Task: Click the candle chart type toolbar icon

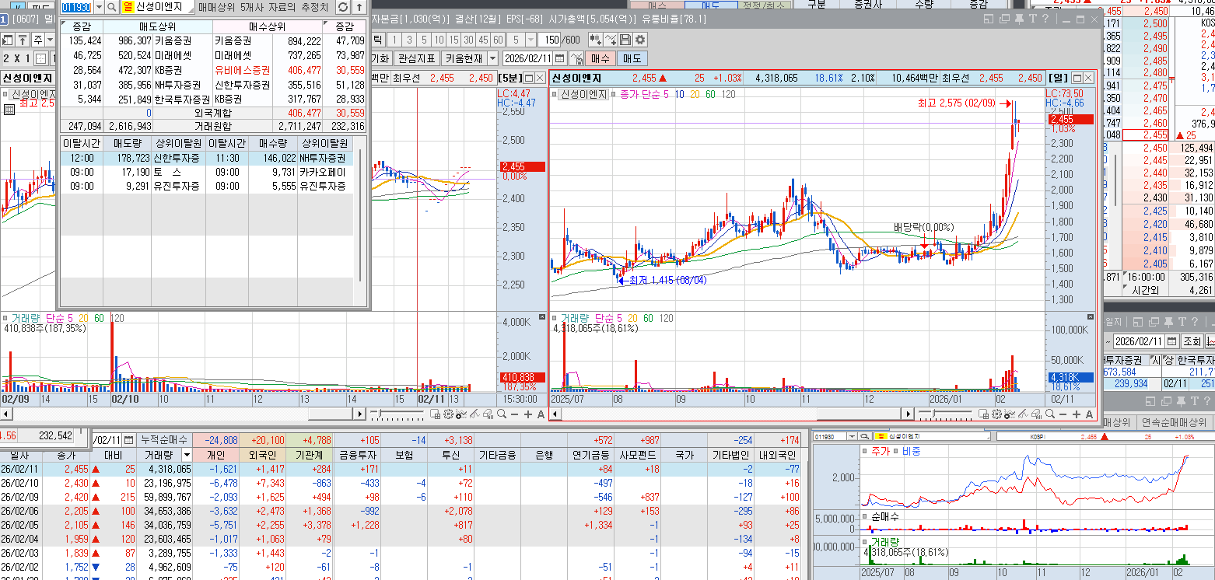Action: (596, 40)
